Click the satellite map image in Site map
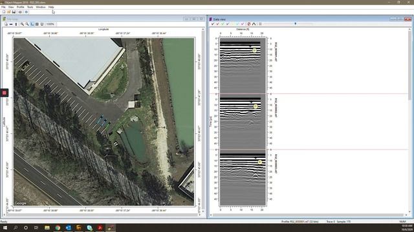 (103, 122)
